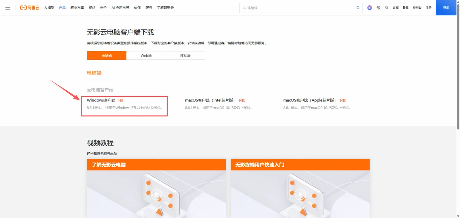Click the 云电脑客户端 section label
The height and width of the screenshot is (218, 460).
tap(100, 90)
